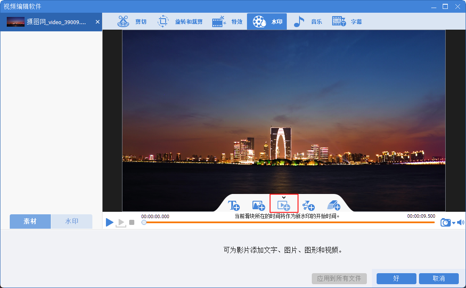Click the add text watermark icon
Screen dimensions: 466x288
coord(234,206)
